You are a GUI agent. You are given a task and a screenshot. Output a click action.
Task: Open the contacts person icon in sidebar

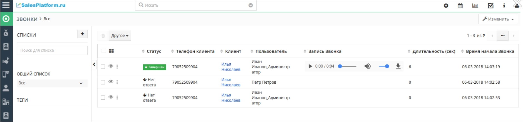[6, 88]
